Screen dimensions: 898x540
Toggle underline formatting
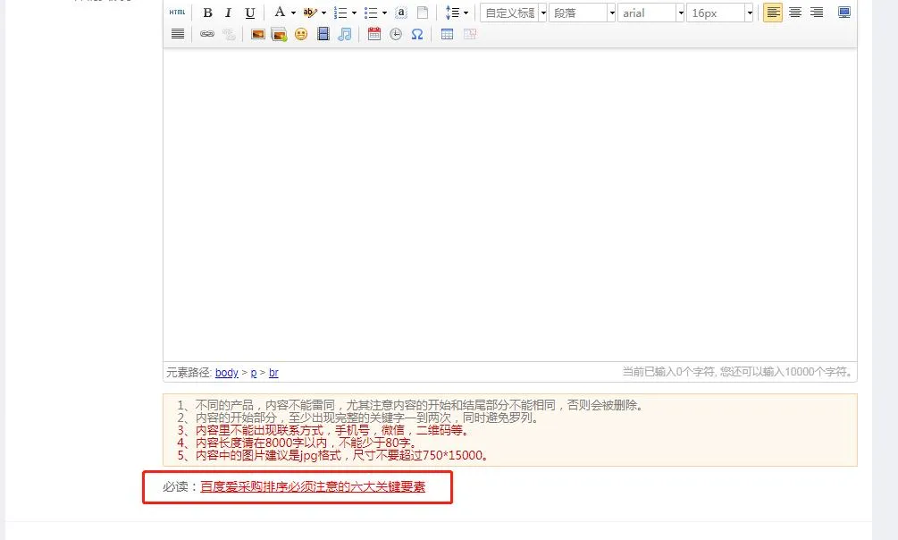click(250, 13)
